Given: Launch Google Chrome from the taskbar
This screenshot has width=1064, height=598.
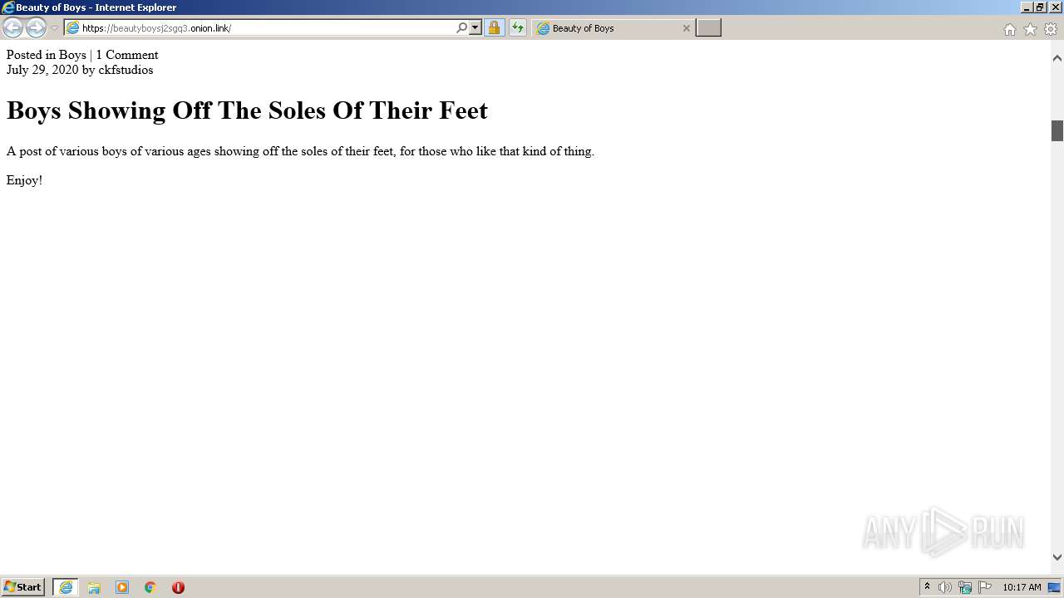Looking at the screenshot, I should (x=150, y=587).
